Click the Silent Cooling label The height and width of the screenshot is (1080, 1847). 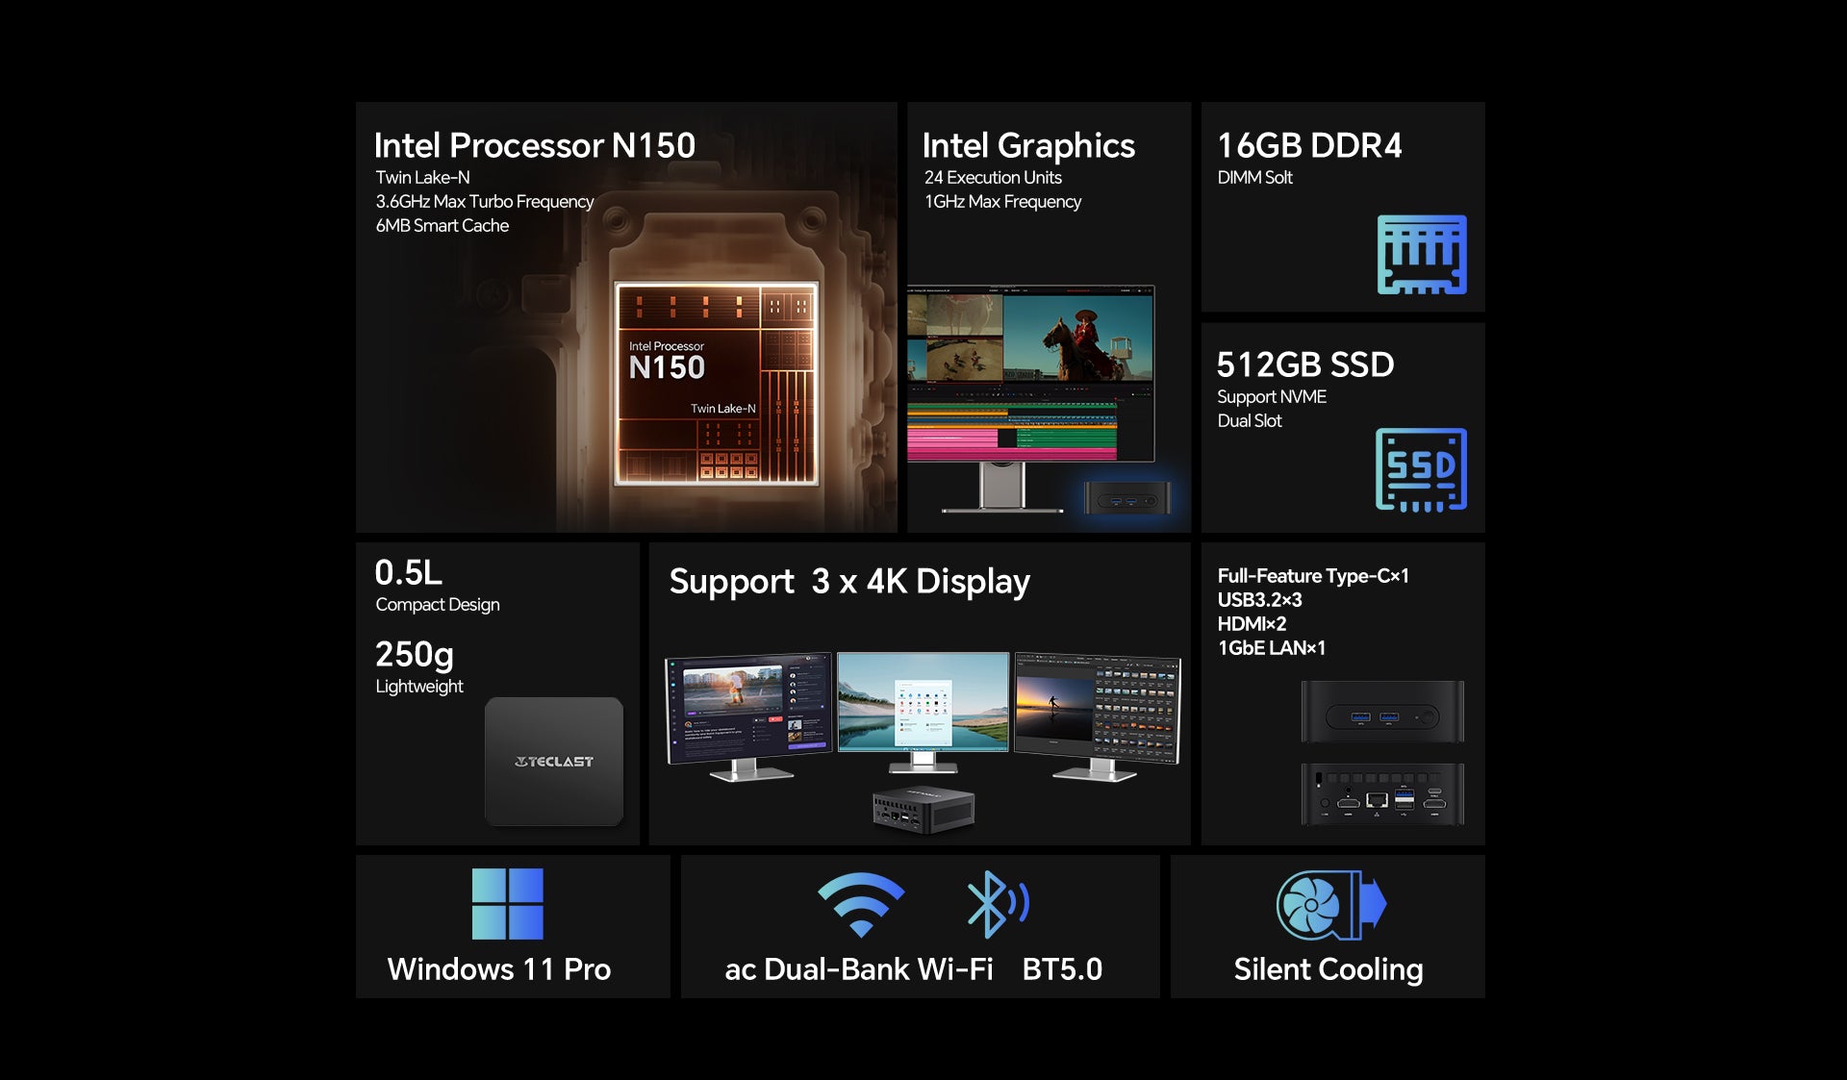(x=1328, y=968)
